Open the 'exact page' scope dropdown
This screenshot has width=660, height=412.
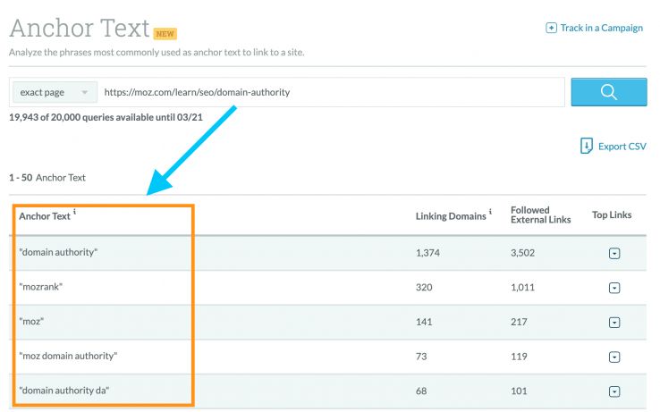click(x=55, y=92)
